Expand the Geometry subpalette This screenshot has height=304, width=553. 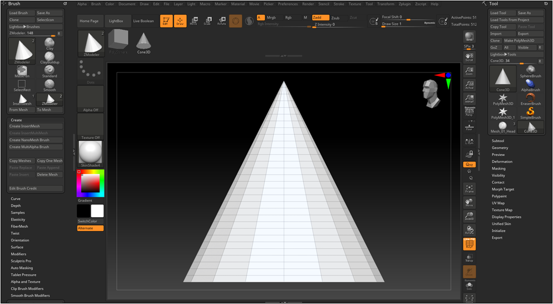point(500,148)
